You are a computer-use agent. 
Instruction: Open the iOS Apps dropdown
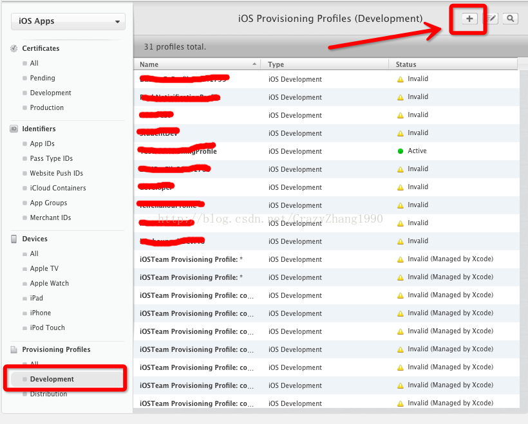pyautogui.click(x=68, y=21)
